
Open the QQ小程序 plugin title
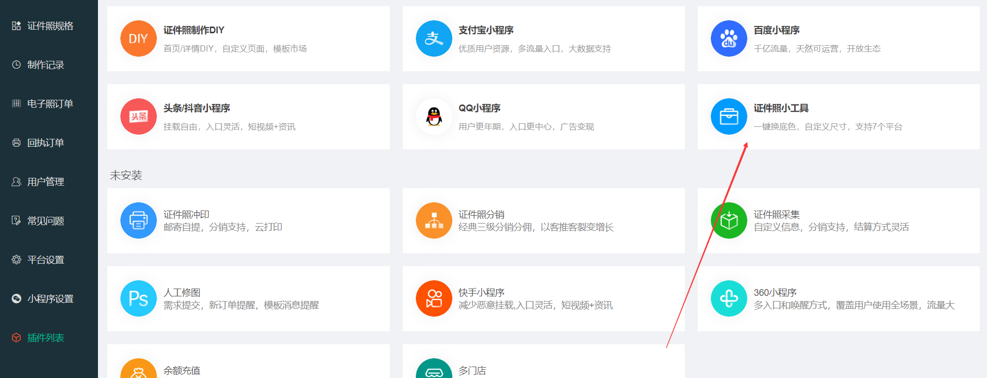click(x=479, y=108)
